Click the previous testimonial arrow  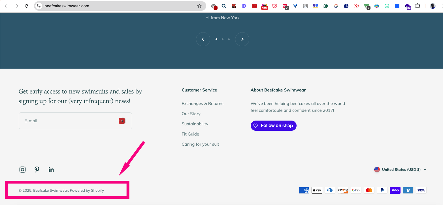203,39
